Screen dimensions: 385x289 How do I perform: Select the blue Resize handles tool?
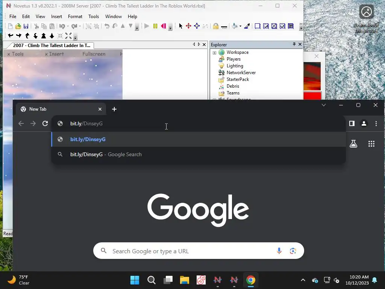197,26
